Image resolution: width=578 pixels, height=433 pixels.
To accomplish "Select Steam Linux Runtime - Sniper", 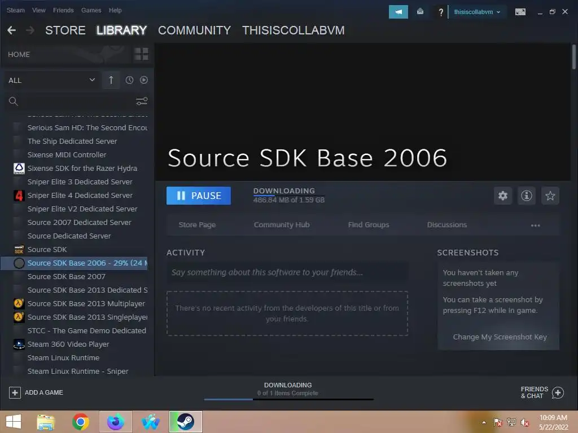I will pos(78,371).
